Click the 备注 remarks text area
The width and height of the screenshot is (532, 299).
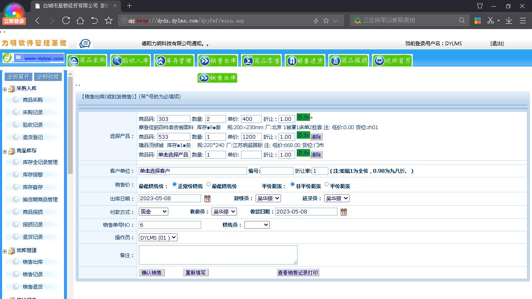point(218,255)
